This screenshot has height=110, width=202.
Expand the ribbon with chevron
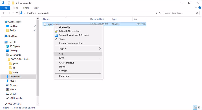195,8
